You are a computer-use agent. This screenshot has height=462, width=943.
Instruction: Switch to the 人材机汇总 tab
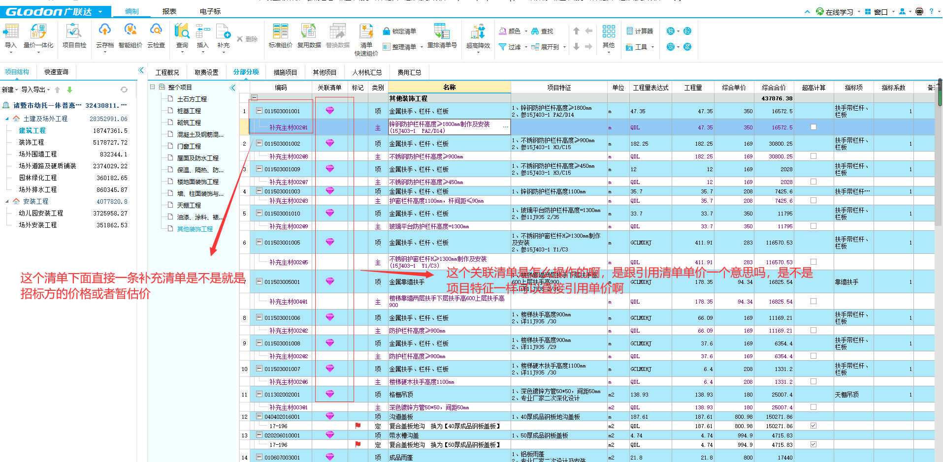click(367, 72)
